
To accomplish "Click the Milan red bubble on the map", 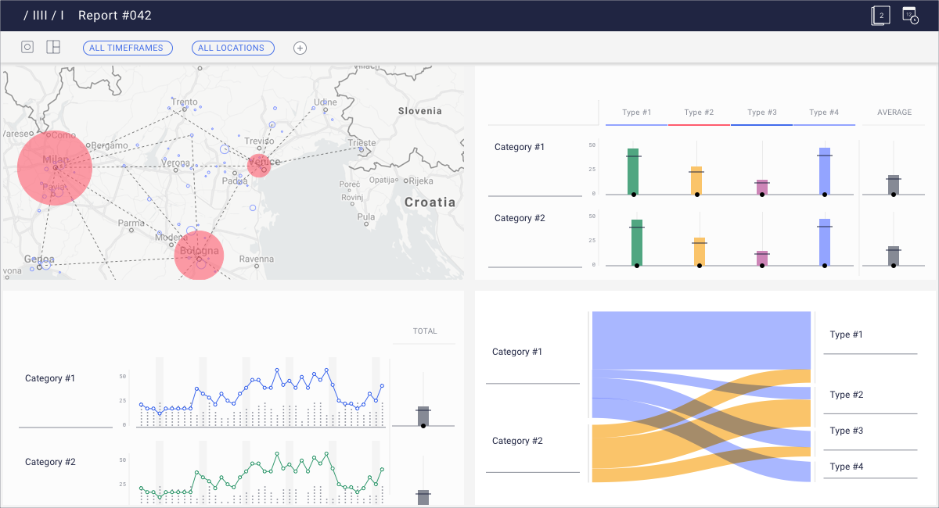I will tap(55, 167).
